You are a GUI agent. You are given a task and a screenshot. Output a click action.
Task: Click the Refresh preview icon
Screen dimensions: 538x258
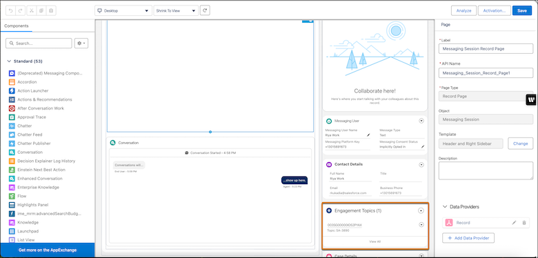click(x=205, y=10)
